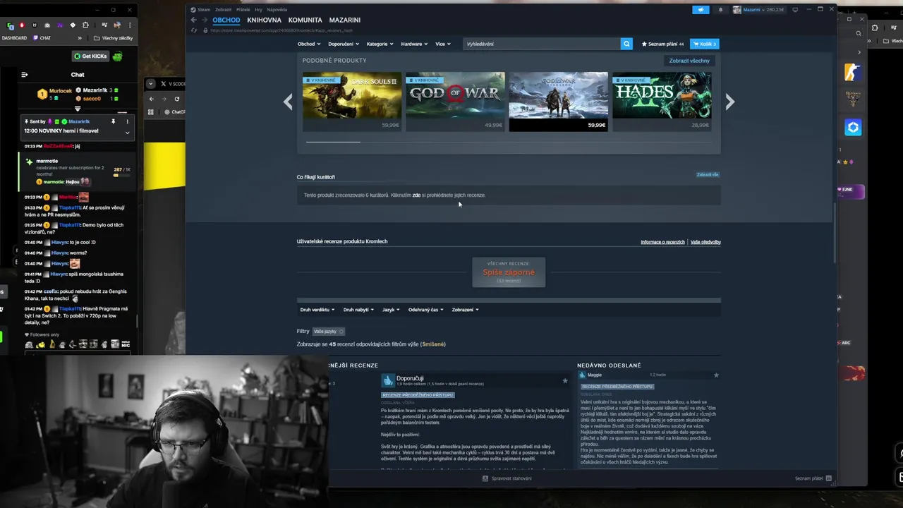Open the Informace o recenzích link
This screenshot has width=903, height=508.
662,242
